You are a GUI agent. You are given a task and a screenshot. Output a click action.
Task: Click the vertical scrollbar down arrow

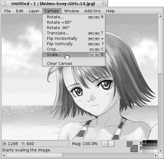160,150
